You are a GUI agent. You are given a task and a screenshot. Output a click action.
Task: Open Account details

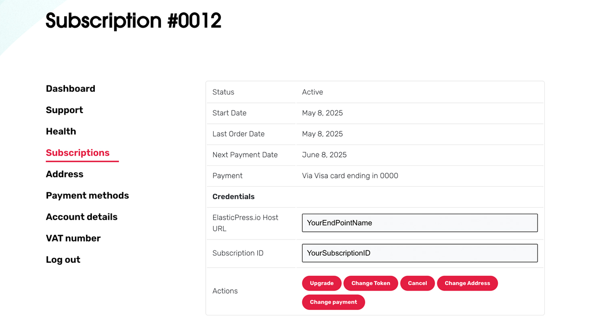pyautogui.click(x=82, y=217)
